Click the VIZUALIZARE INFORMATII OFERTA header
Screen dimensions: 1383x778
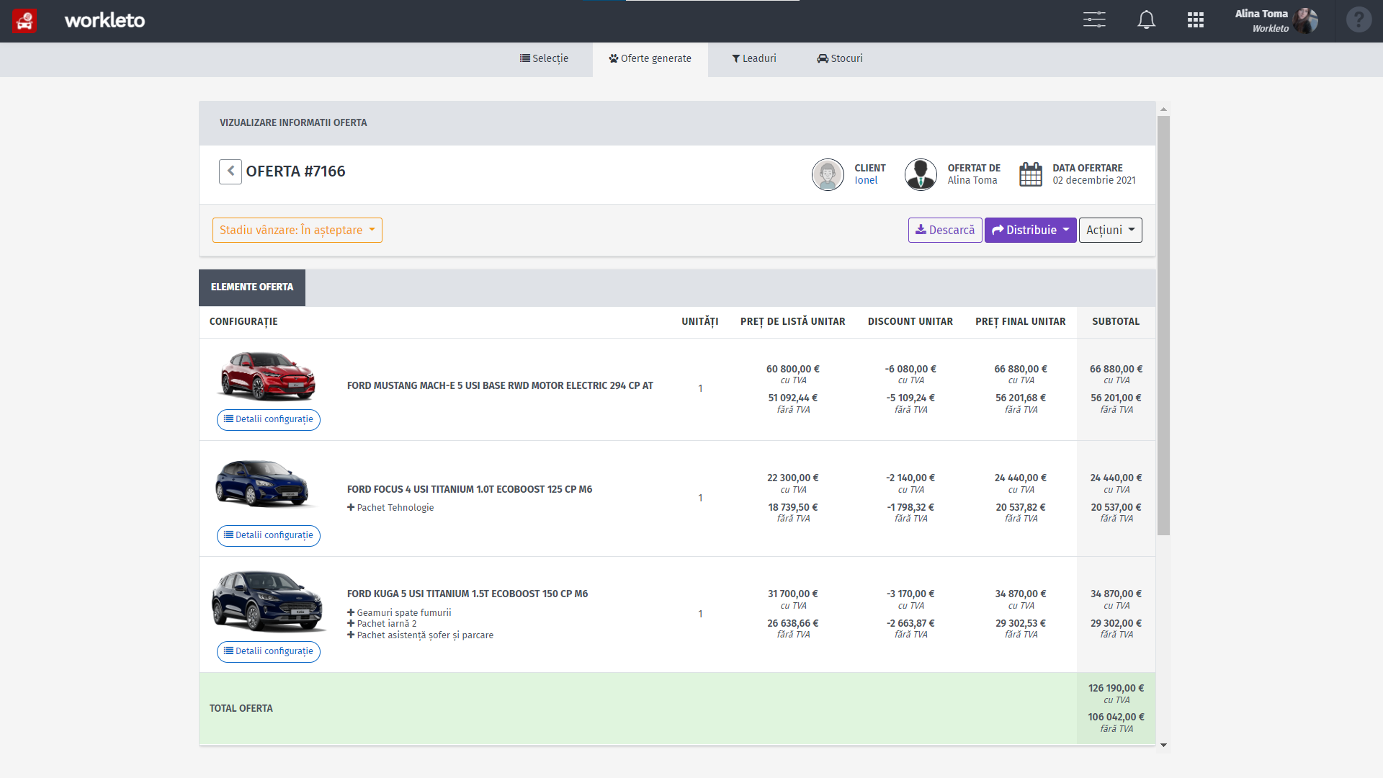[293, 123]
